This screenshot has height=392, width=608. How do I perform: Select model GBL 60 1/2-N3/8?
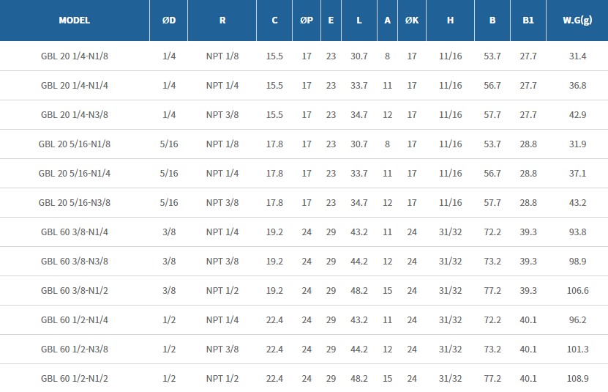pyautogui.click(x=75, y=350)
